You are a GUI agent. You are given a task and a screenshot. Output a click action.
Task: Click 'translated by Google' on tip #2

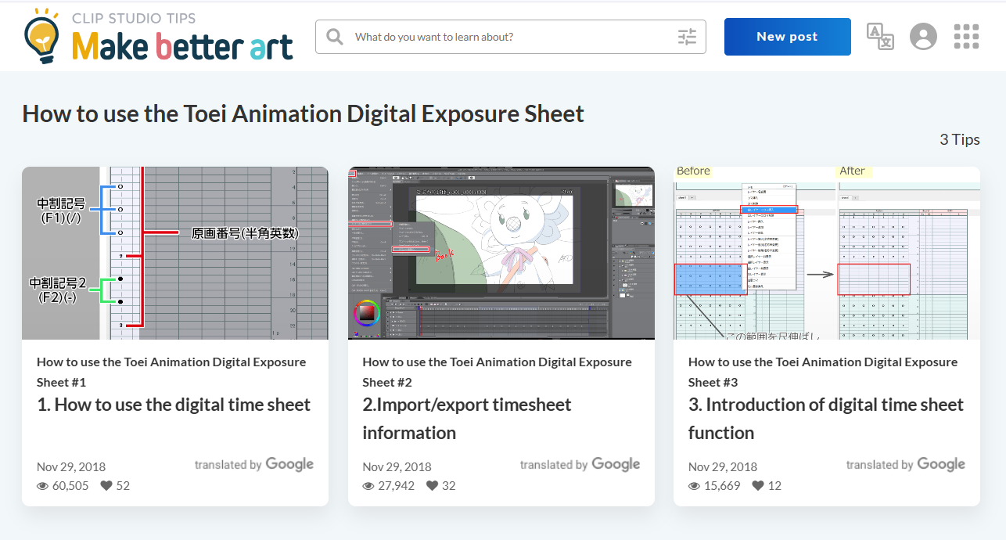(x=580, y=464)
